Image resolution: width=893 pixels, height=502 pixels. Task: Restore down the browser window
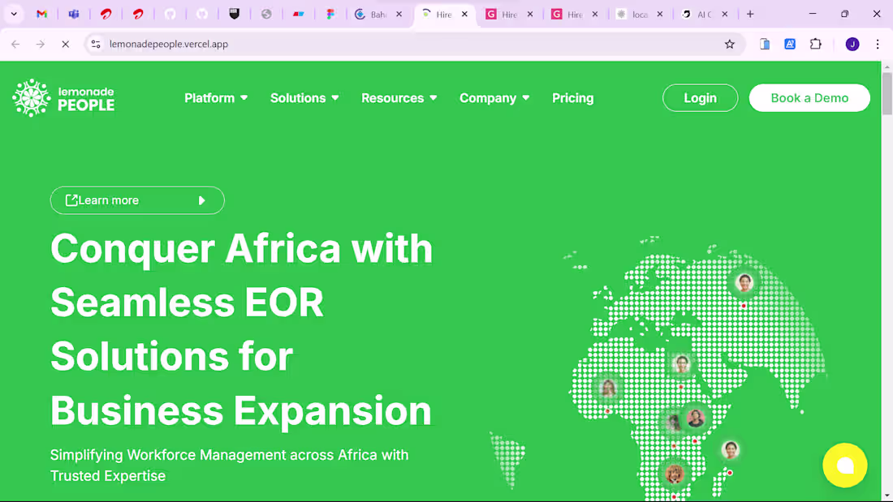[844, 15]
